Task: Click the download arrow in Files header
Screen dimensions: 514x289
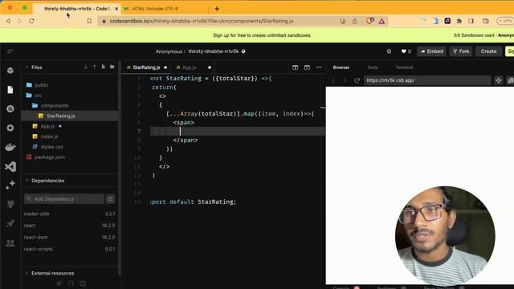Action: click(x=86, y=67)
